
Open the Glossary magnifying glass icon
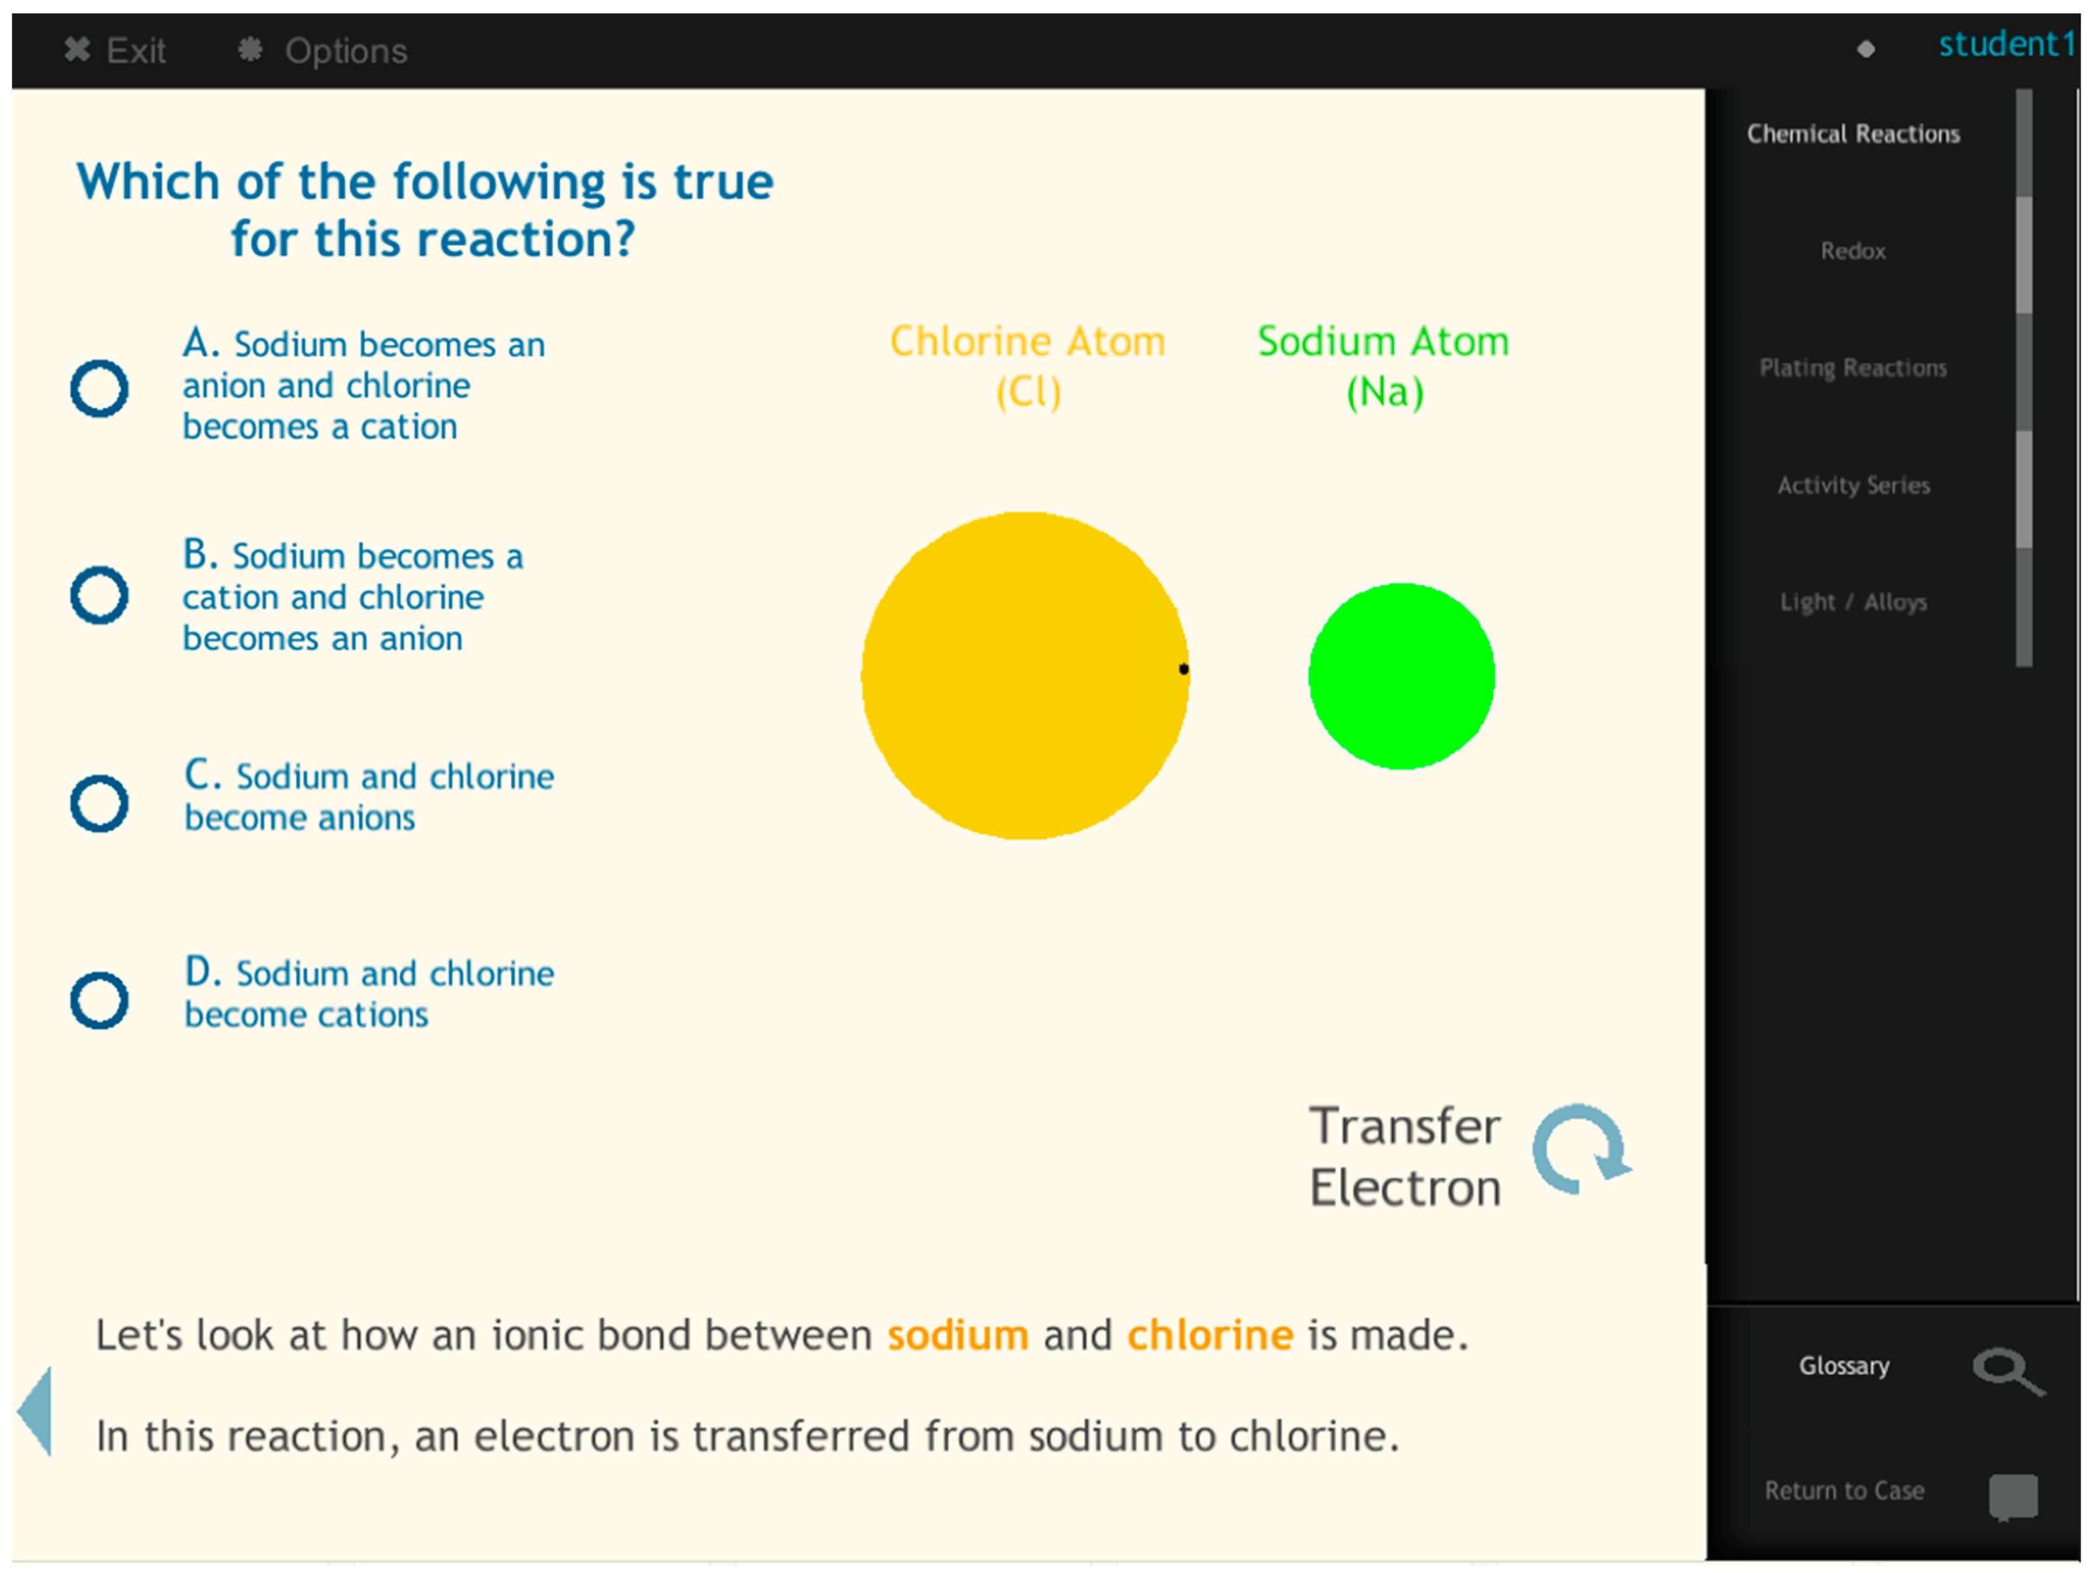2007,1370
